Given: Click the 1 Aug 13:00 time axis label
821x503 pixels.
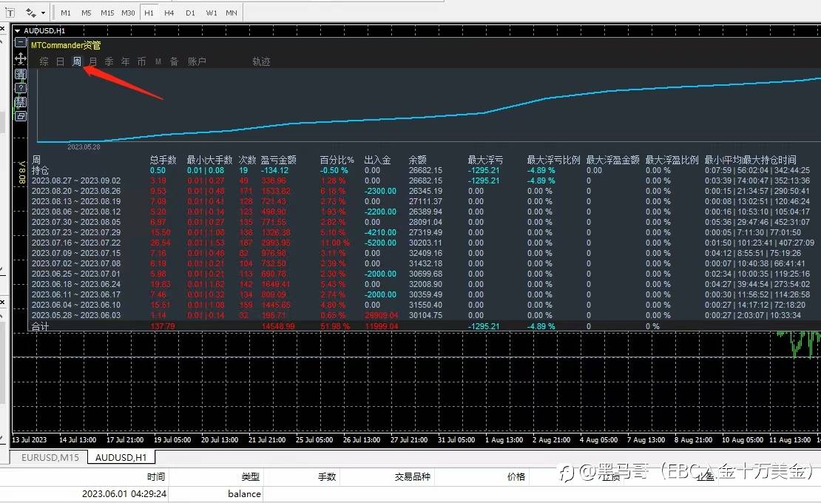Looking at the screenshot, I should point(504,439).
